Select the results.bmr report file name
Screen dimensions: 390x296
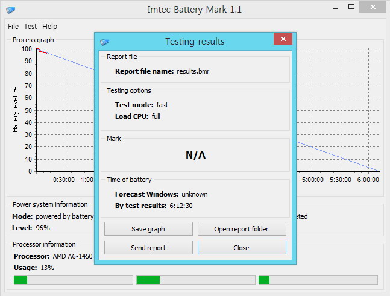(192, 71)
